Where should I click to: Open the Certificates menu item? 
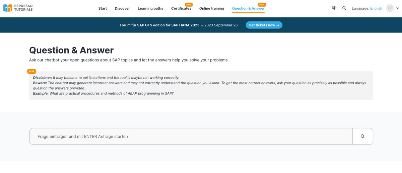pyautogui.click(x=181, y=8)
